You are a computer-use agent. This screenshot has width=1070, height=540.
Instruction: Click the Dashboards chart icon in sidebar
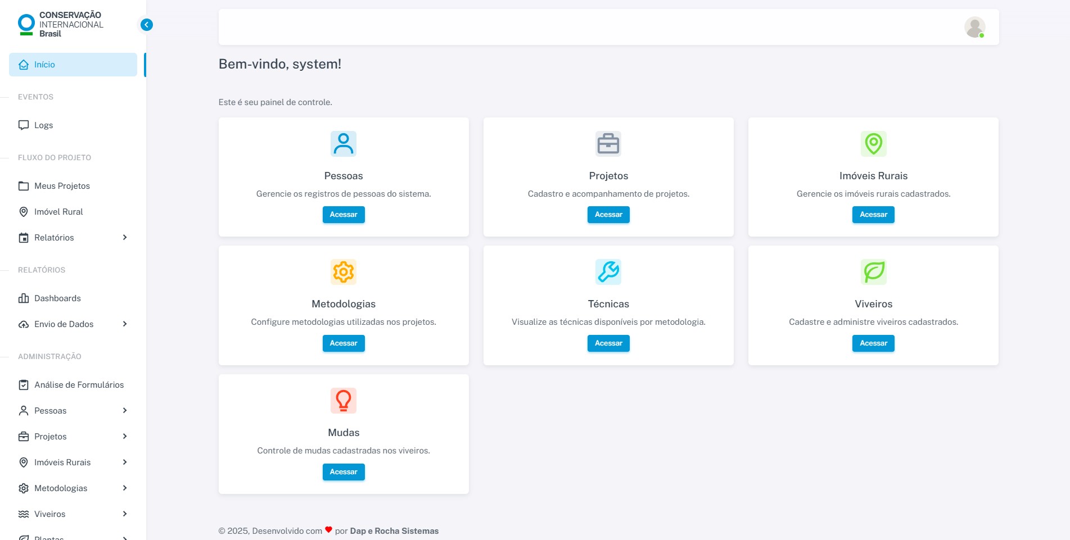(24, 298)
